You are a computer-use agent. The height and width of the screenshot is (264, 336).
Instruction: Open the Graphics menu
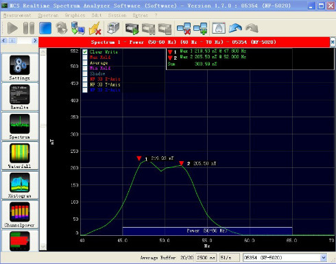[75, 15]
